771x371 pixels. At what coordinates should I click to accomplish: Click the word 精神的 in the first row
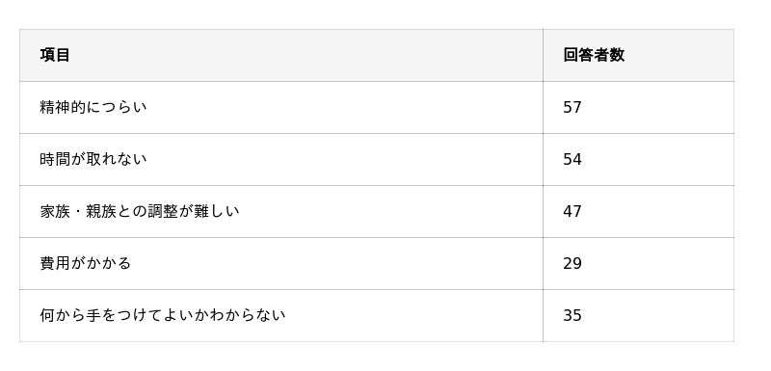point(63,107)
